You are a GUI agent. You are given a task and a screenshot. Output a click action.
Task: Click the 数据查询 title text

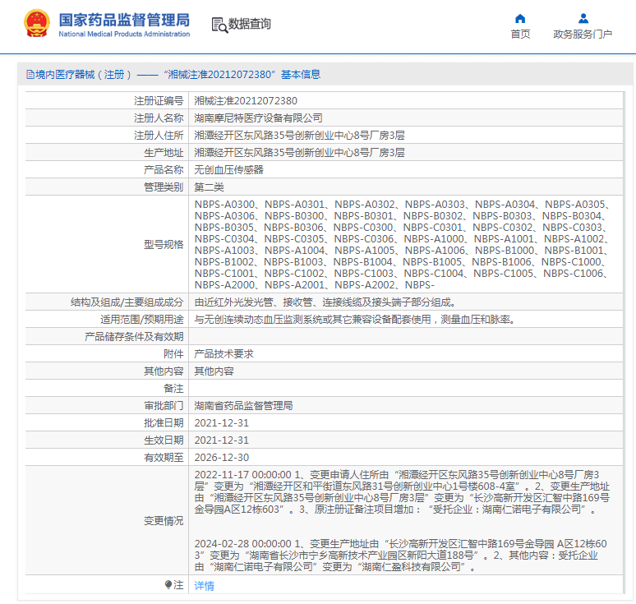click(x=250, y=24)
